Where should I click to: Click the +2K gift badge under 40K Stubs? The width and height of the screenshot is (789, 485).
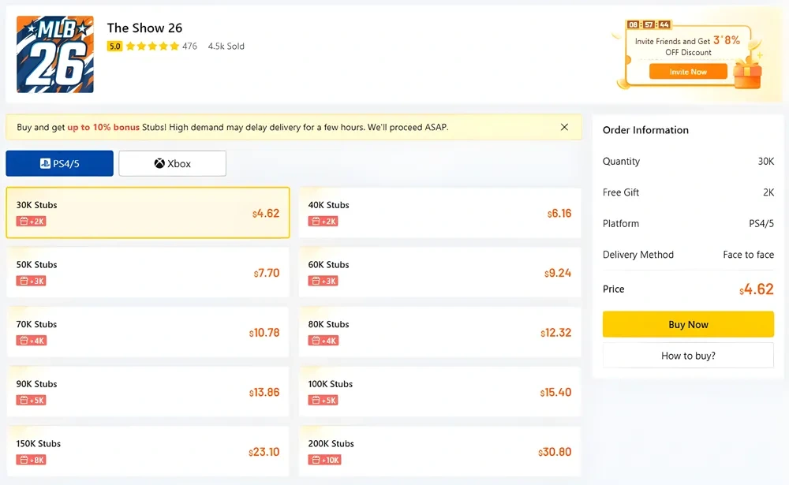click(323, 222)
